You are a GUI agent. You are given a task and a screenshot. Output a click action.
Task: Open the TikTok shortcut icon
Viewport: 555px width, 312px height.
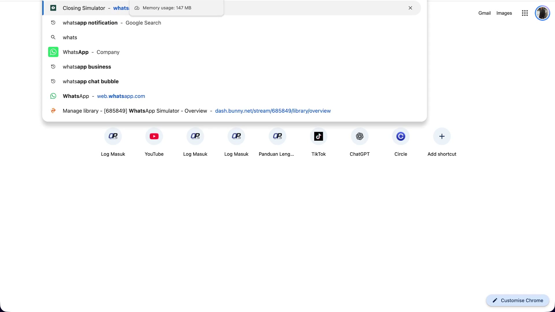pos(319,136)
